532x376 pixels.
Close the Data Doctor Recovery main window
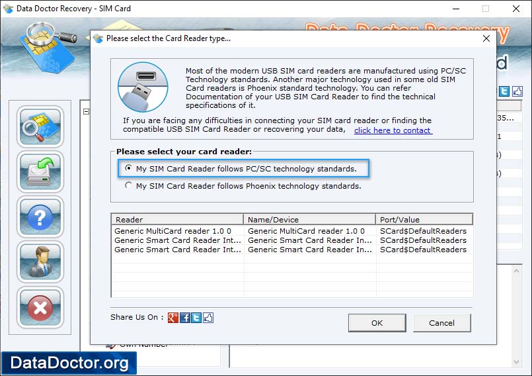pyautogui.click(x=516, y=9)
